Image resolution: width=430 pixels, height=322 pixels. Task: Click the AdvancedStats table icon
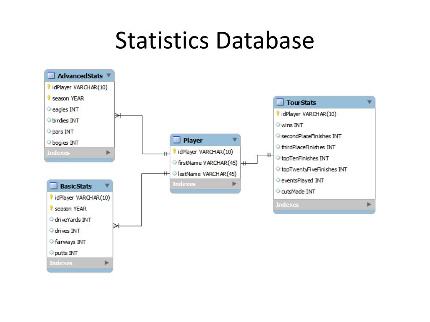(x=51, y=75)
